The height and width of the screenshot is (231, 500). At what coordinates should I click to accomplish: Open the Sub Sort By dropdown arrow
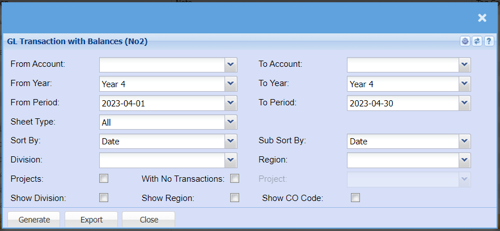coord(465,142)
